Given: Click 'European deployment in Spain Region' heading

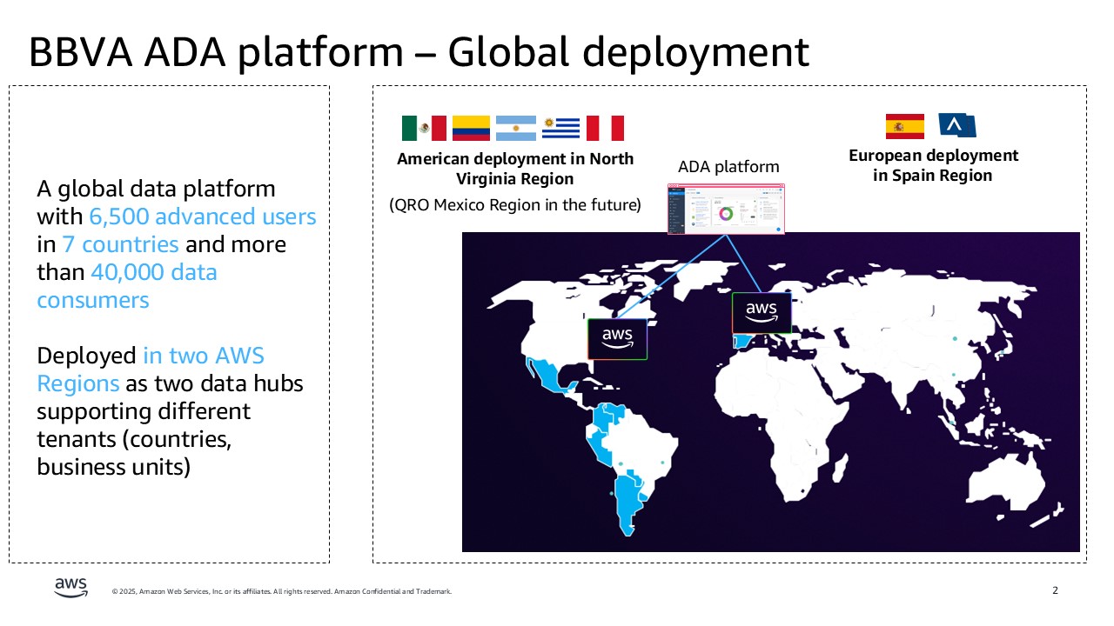Looking at the screenshot, I should pos(933,165).
